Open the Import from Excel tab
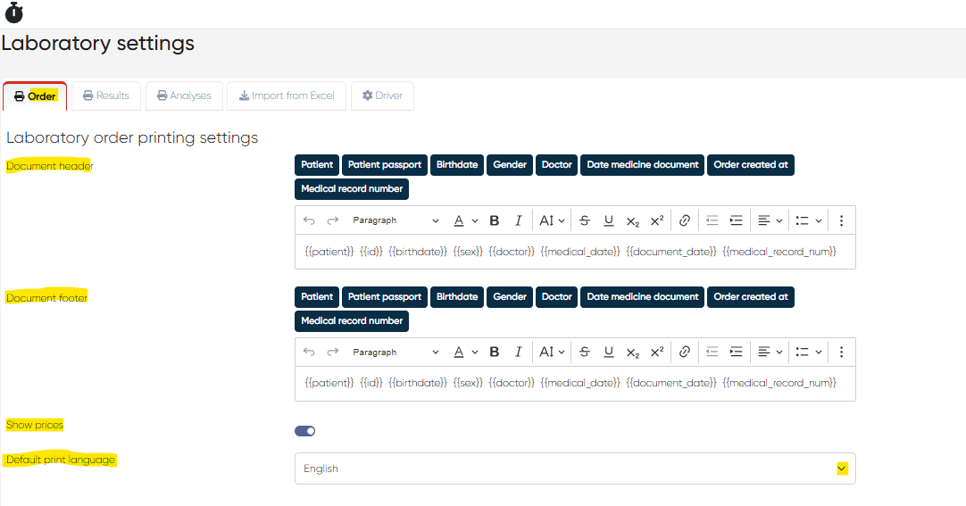The image size is (966, 506). [287, 96]
